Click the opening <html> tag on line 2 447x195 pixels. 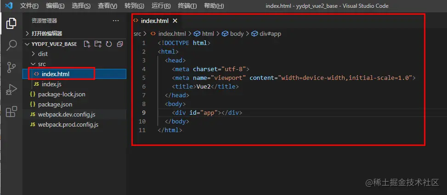(x=168, y=52)
